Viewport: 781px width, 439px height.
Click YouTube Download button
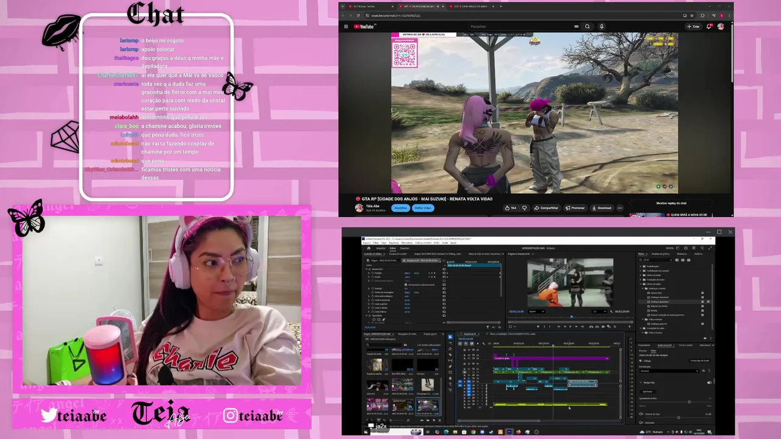point(602,208)
